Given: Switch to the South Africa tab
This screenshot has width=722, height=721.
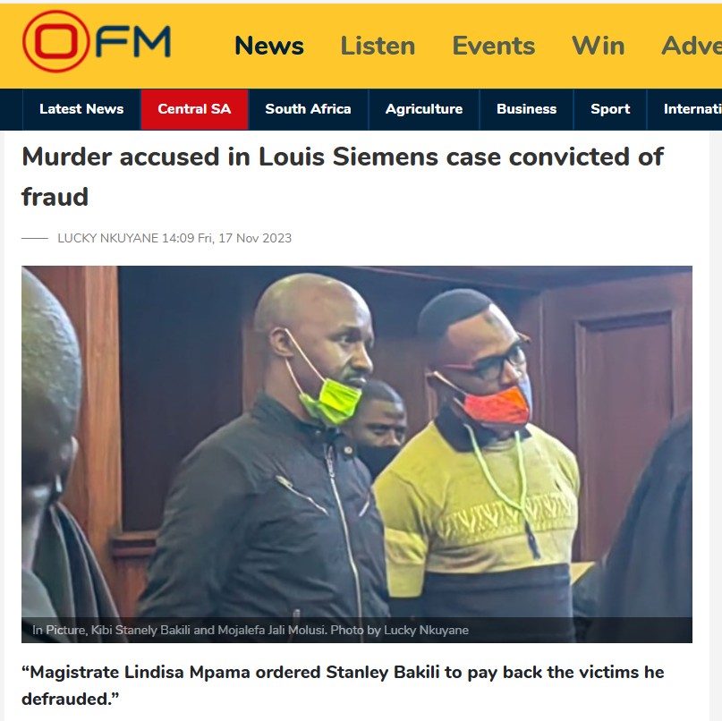Looking at the screenshot, I should point(308,109).
